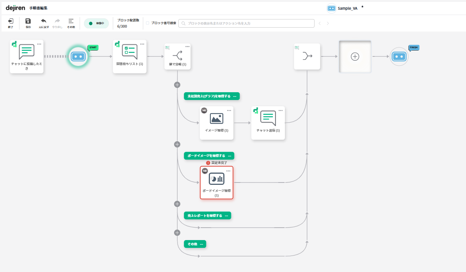Select the 回答待ちリスト (1) block
This screenshot has width=466, height=272.
tap(130, 56)
